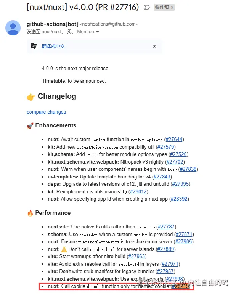
Task: Open Nitropack v3 nightly PR #27702
Action: (175, 162)
